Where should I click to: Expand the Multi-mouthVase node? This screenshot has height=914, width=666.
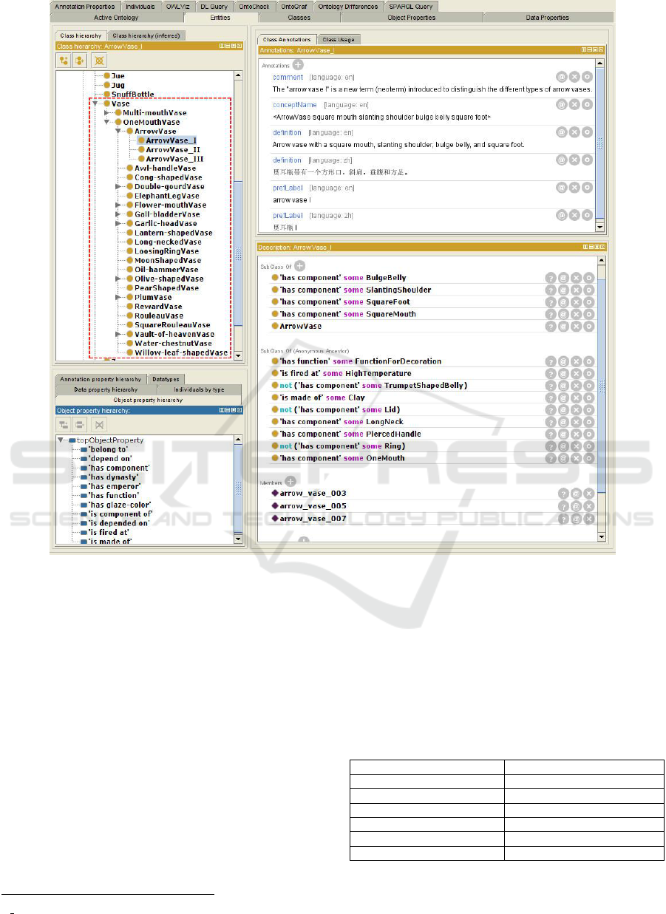(107, 113)
